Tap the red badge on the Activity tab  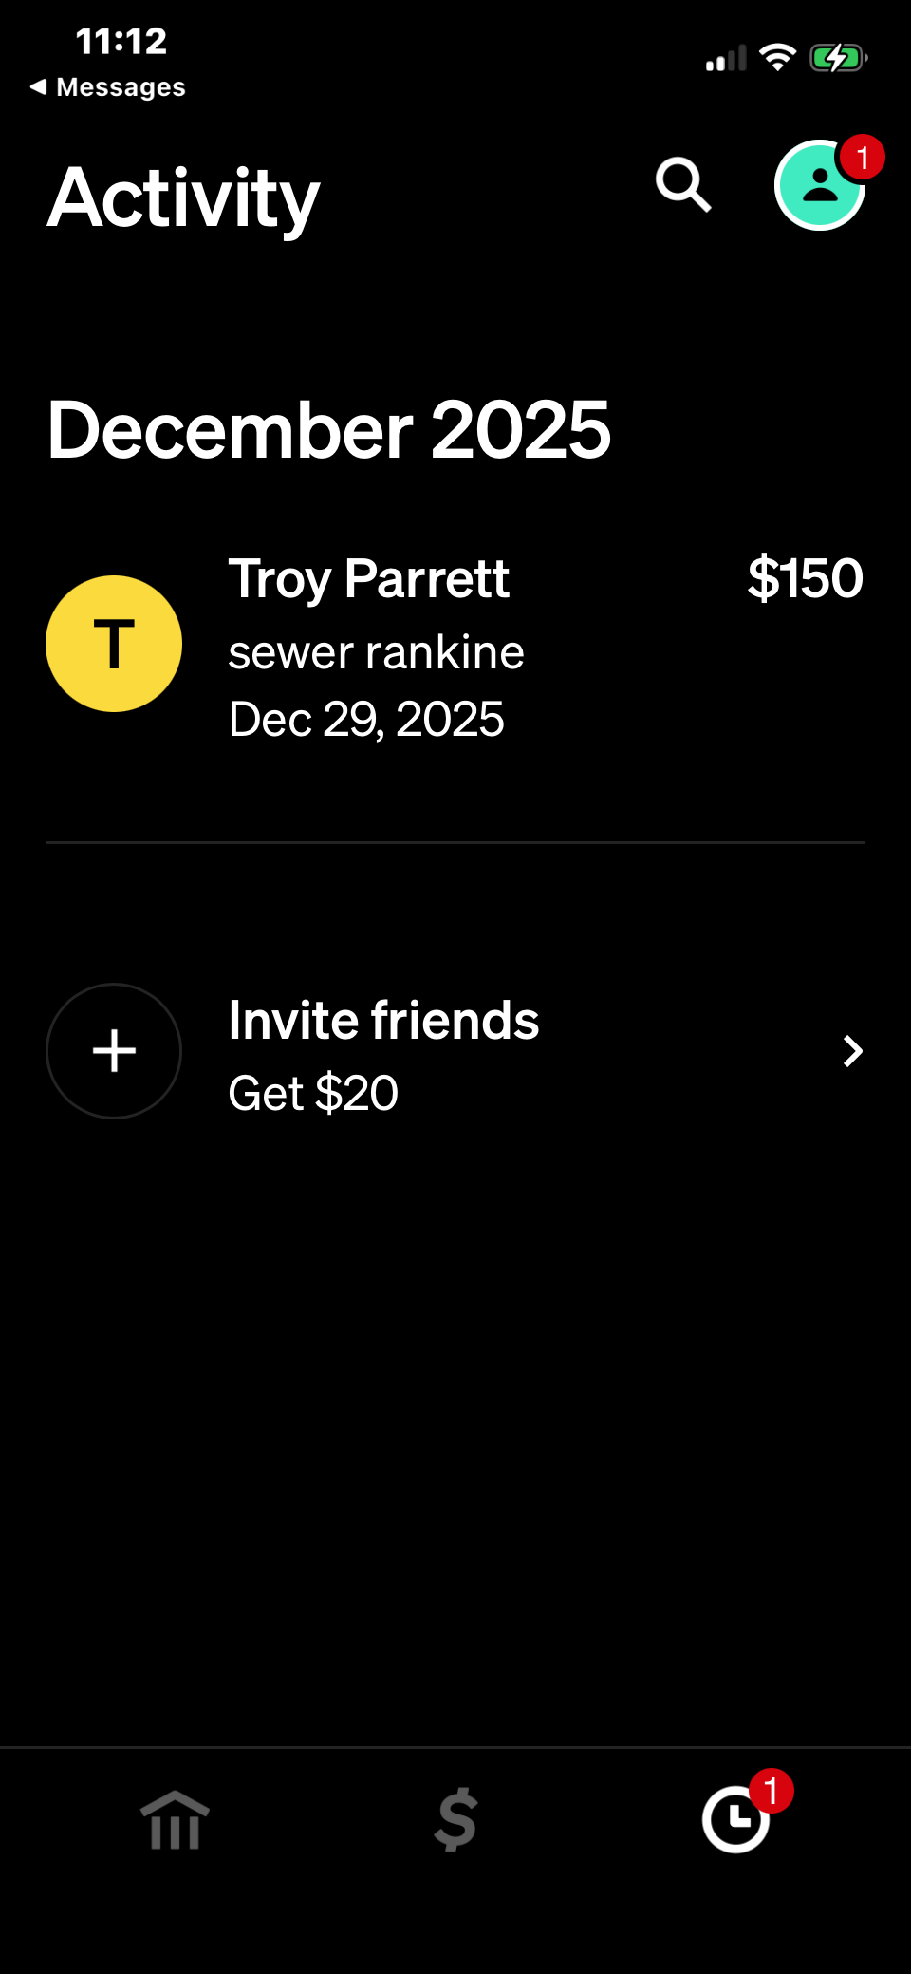(771, 1791)
